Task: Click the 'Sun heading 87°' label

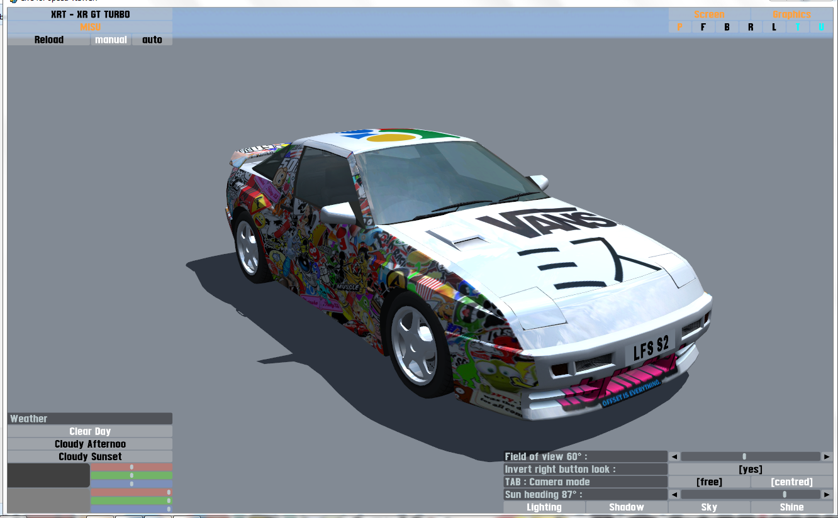Action: point(585,494)
